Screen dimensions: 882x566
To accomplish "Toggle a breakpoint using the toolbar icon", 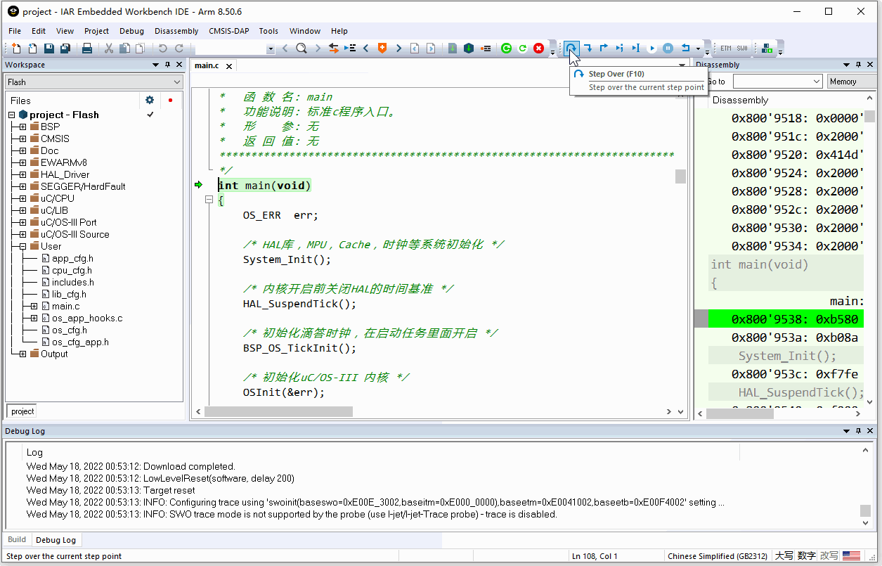I will 485,49.
